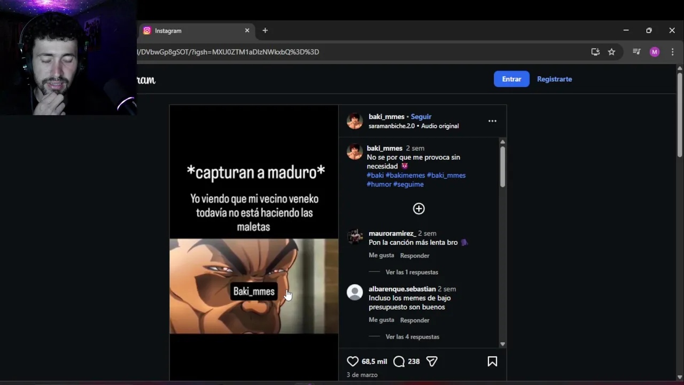Image resolution: width=684 pixels, height=385 pixels.
Task: Click the 238 comments count
Action: pos(414,361)
